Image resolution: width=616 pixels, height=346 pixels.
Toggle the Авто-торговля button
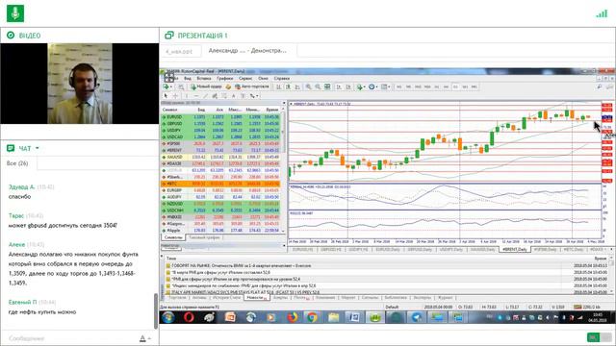tap(252, 86)
